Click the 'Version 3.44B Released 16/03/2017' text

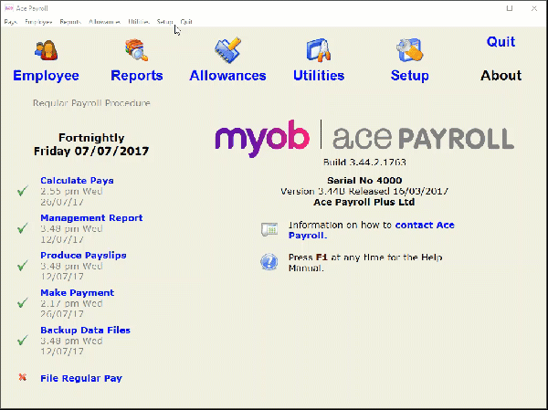[364, 191]
